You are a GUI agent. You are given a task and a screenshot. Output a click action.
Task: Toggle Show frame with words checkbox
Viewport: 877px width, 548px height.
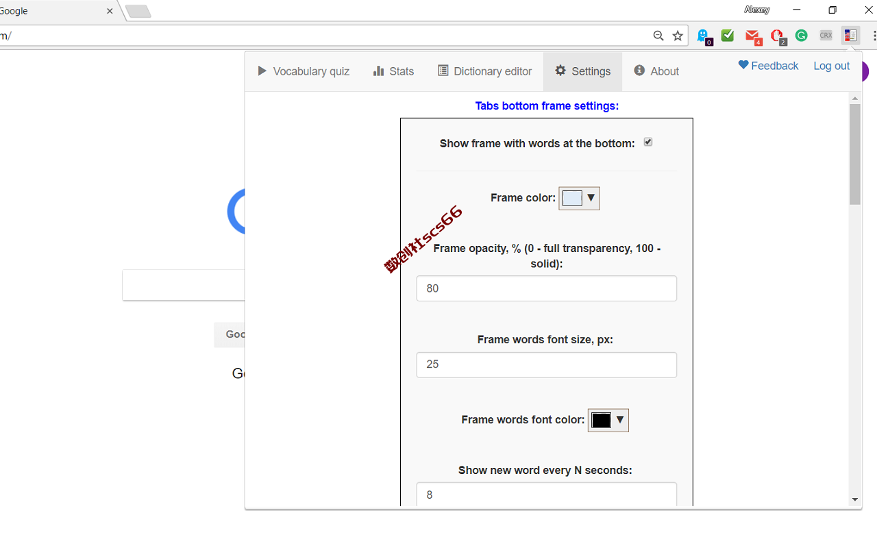648,142
